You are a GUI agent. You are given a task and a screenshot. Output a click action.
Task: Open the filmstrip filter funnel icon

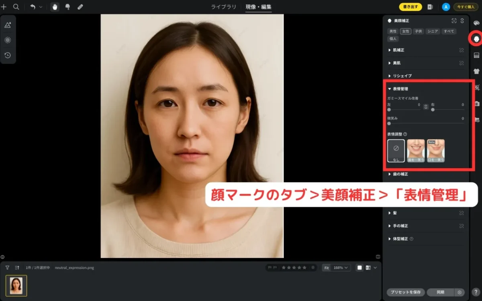7,267
